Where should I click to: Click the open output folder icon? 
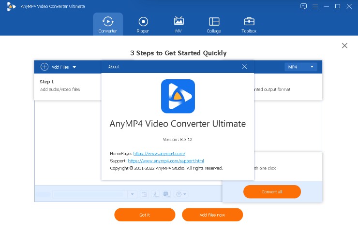click(x=144, y=194)
